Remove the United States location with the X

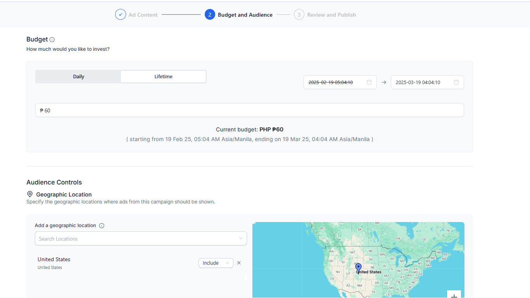[239, 263]
